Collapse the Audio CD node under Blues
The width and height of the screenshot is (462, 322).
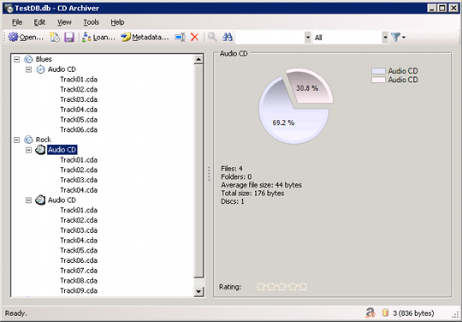28,69
